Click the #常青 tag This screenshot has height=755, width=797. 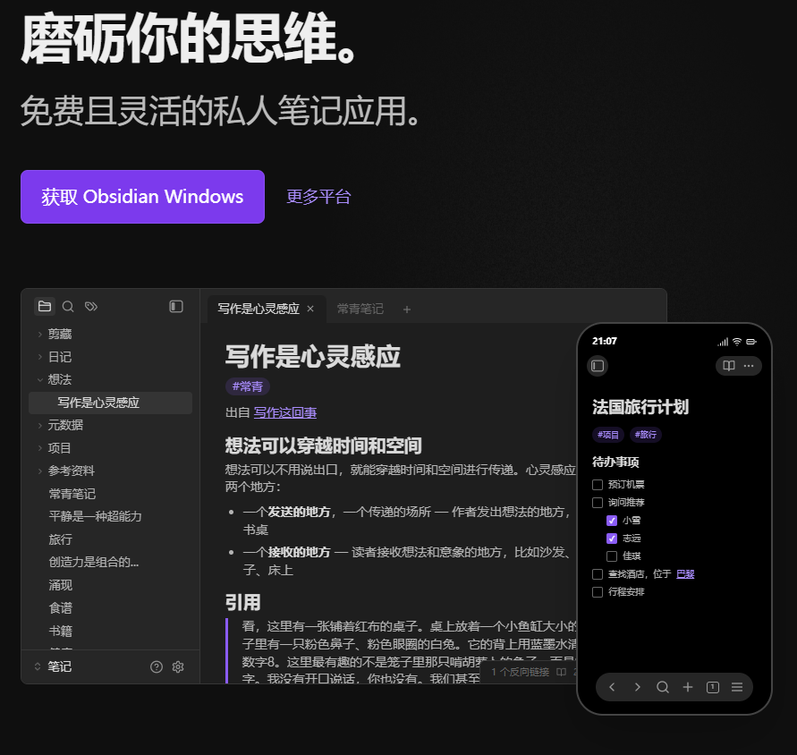coord(248,386)
